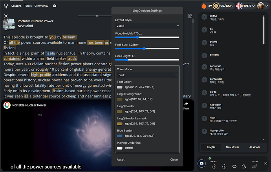271x172 pixels.
Task: Click the streak flame icon
Action: 204,6
